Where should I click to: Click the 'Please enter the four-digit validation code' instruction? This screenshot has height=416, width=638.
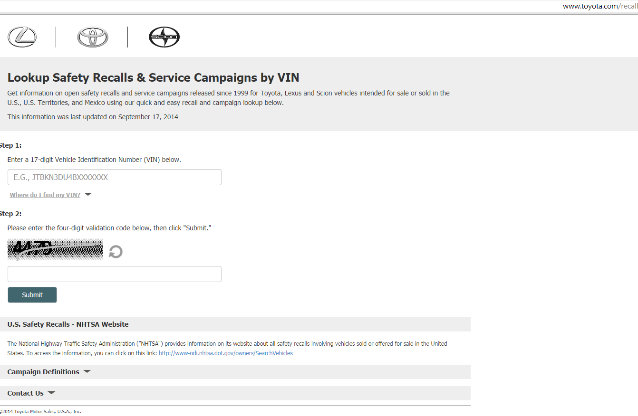109,228
